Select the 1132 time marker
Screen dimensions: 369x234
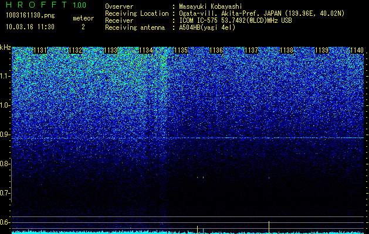(x=75, y=50)
